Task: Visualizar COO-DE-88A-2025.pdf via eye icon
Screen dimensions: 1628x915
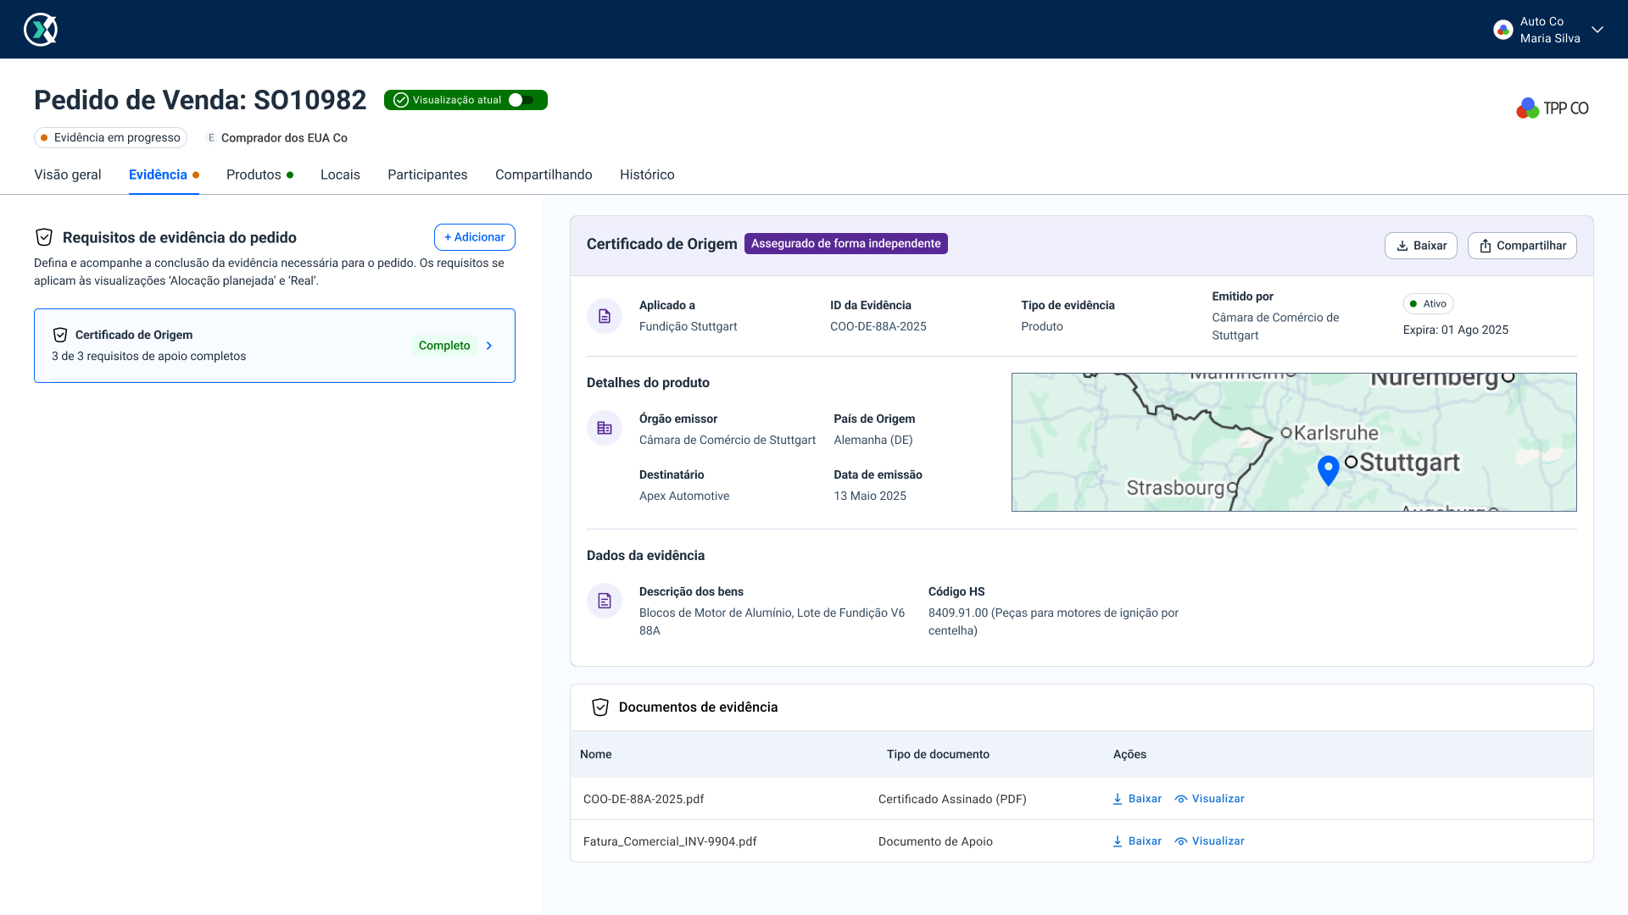Action: tap(1181, 799)
